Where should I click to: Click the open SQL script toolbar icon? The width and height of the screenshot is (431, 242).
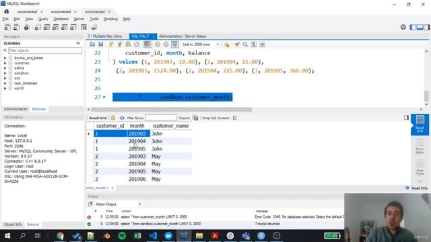pyautogui.click(x=16, y=27)
